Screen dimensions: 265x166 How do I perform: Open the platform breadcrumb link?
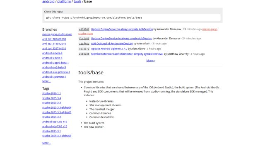point(64,2)
